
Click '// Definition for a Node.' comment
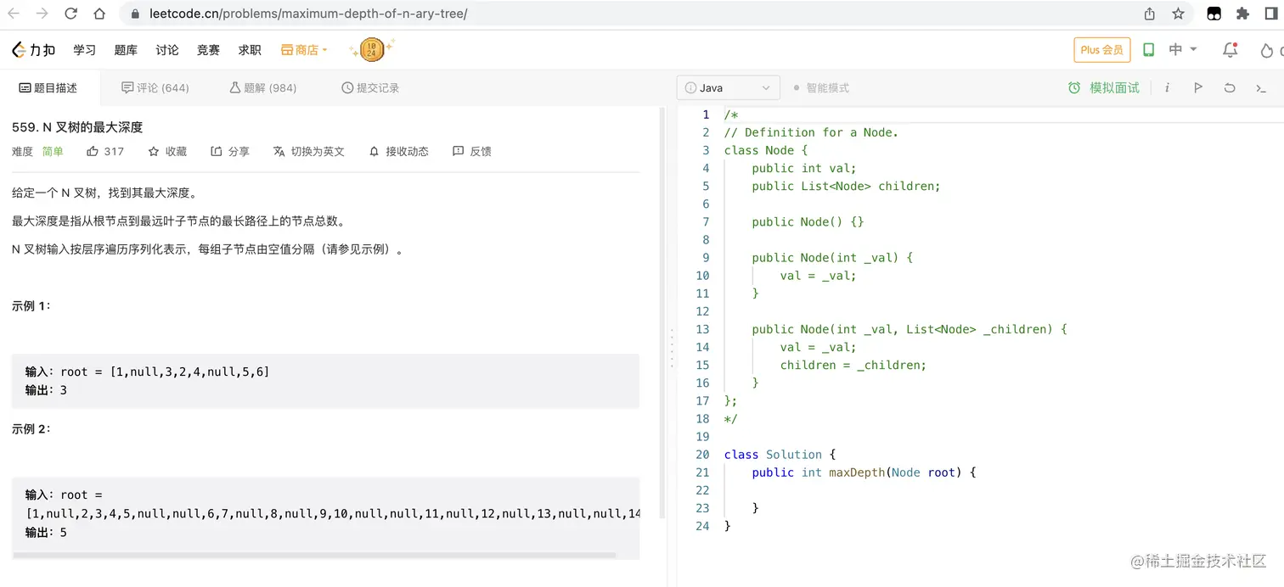pos(811,132)
